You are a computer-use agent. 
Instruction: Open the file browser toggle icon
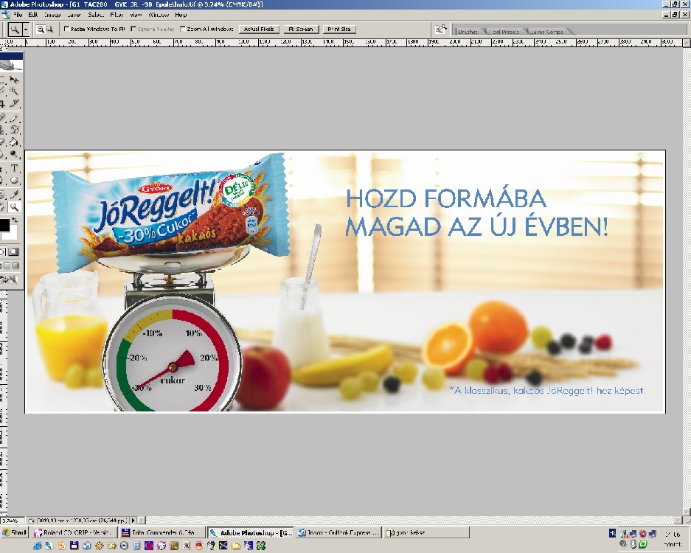point(440,29)
